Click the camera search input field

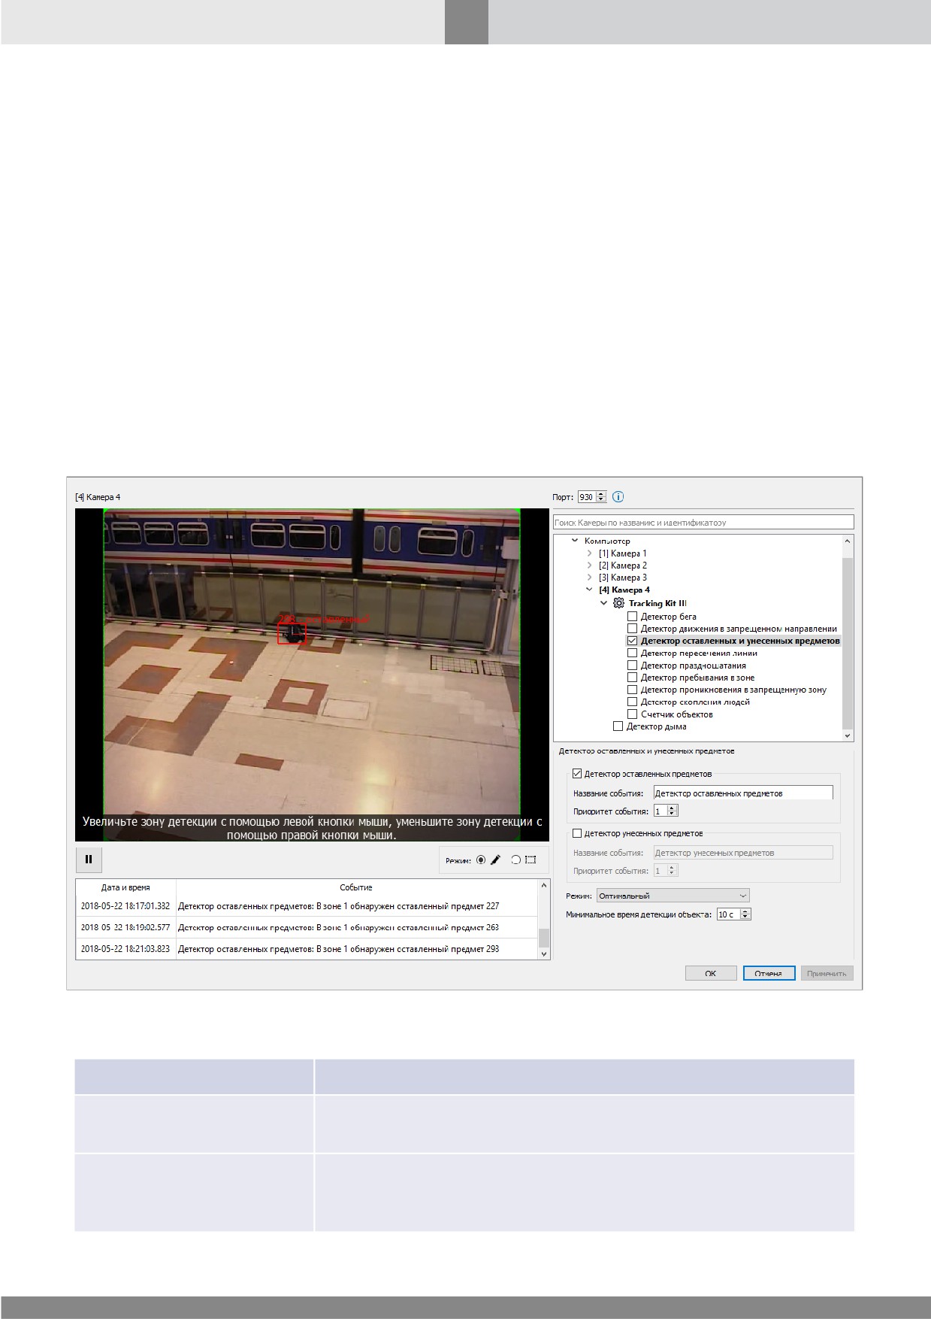pyautogui.click(x=703, y=522)
